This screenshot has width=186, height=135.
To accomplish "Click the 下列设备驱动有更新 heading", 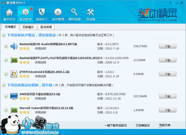I will (x=30, y=85).
